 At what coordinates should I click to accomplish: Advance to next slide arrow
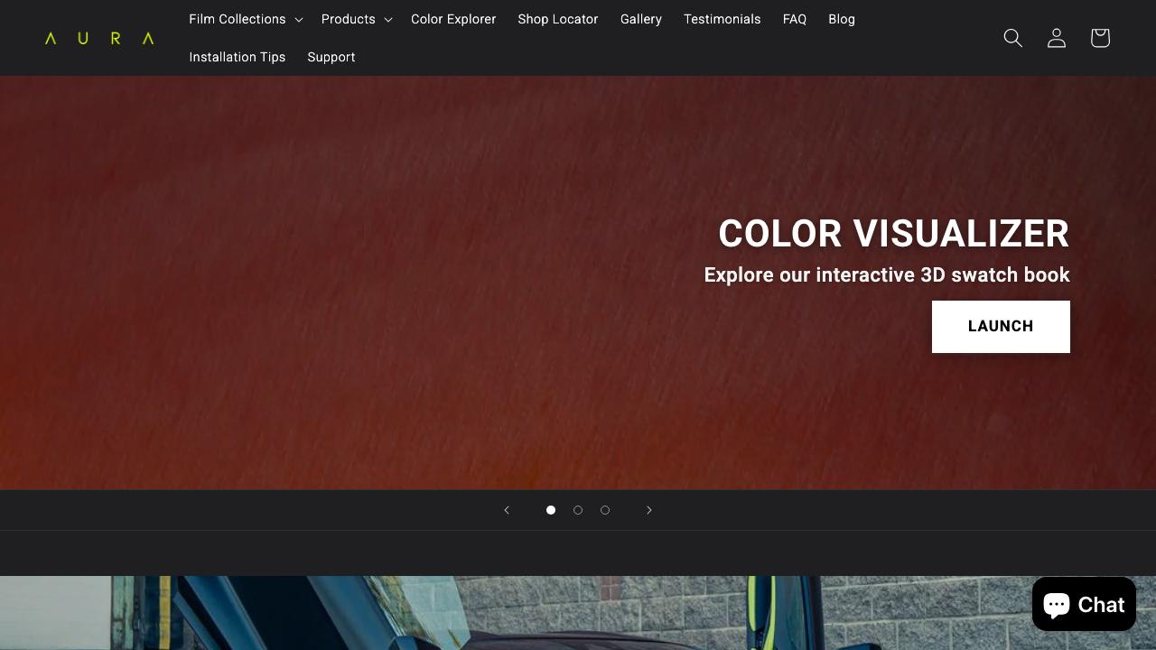click(x=648, y=510)
